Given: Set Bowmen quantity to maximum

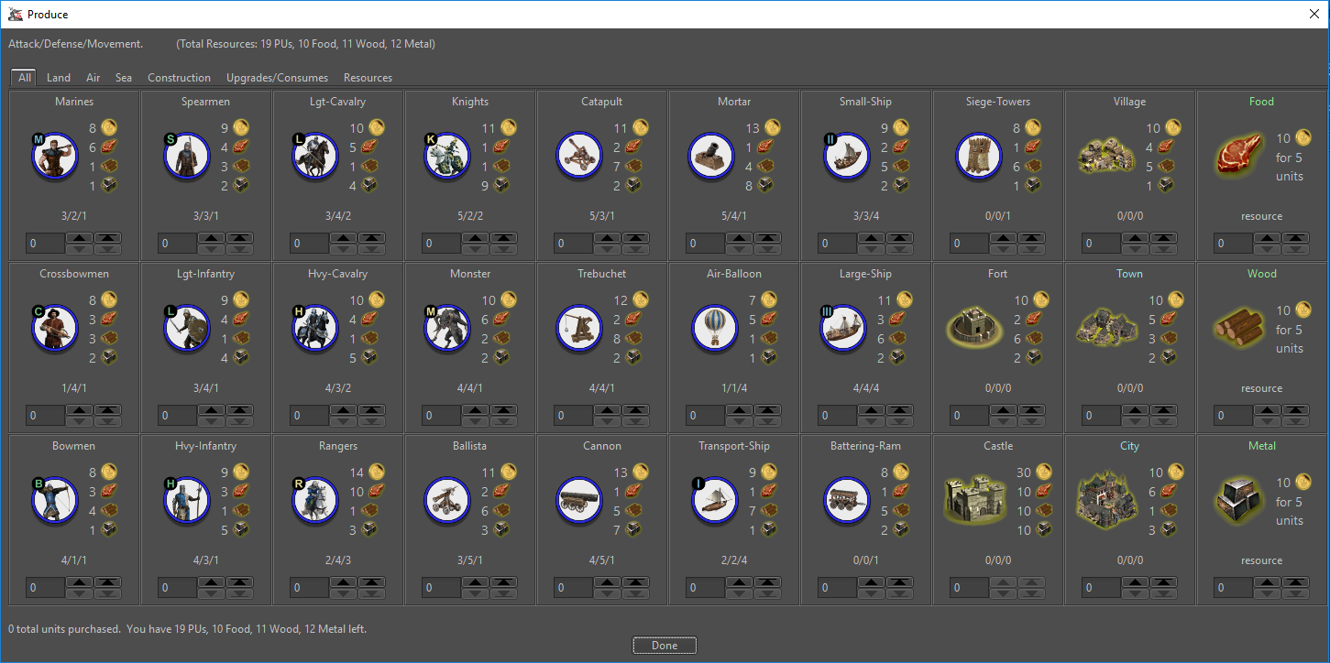Looking at the screenshot, I should tap(107, 582).
